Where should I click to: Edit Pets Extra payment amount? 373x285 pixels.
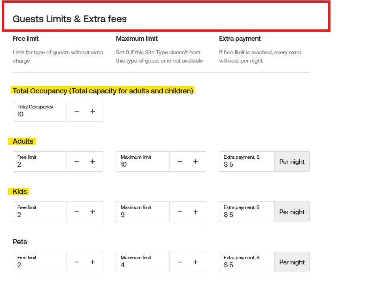pyautogui.click(x=247, y=262)
